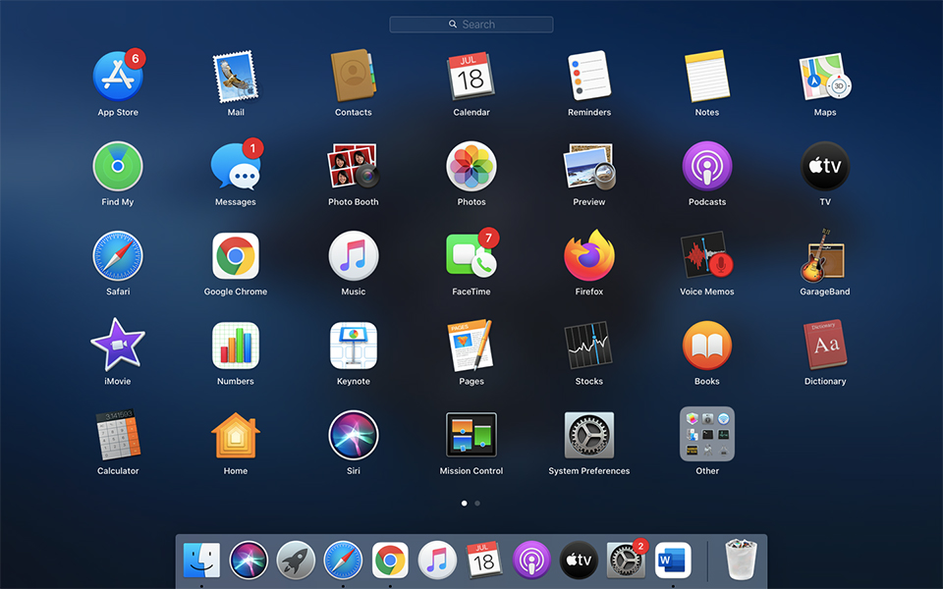Screen dimensions: 943x589
Task: Activate Siri from the Dock
Action: [x=249, y=561]
